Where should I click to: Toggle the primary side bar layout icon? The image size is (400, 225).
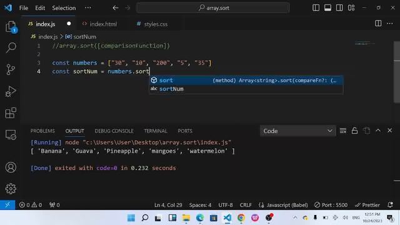(x=316, y=8)
